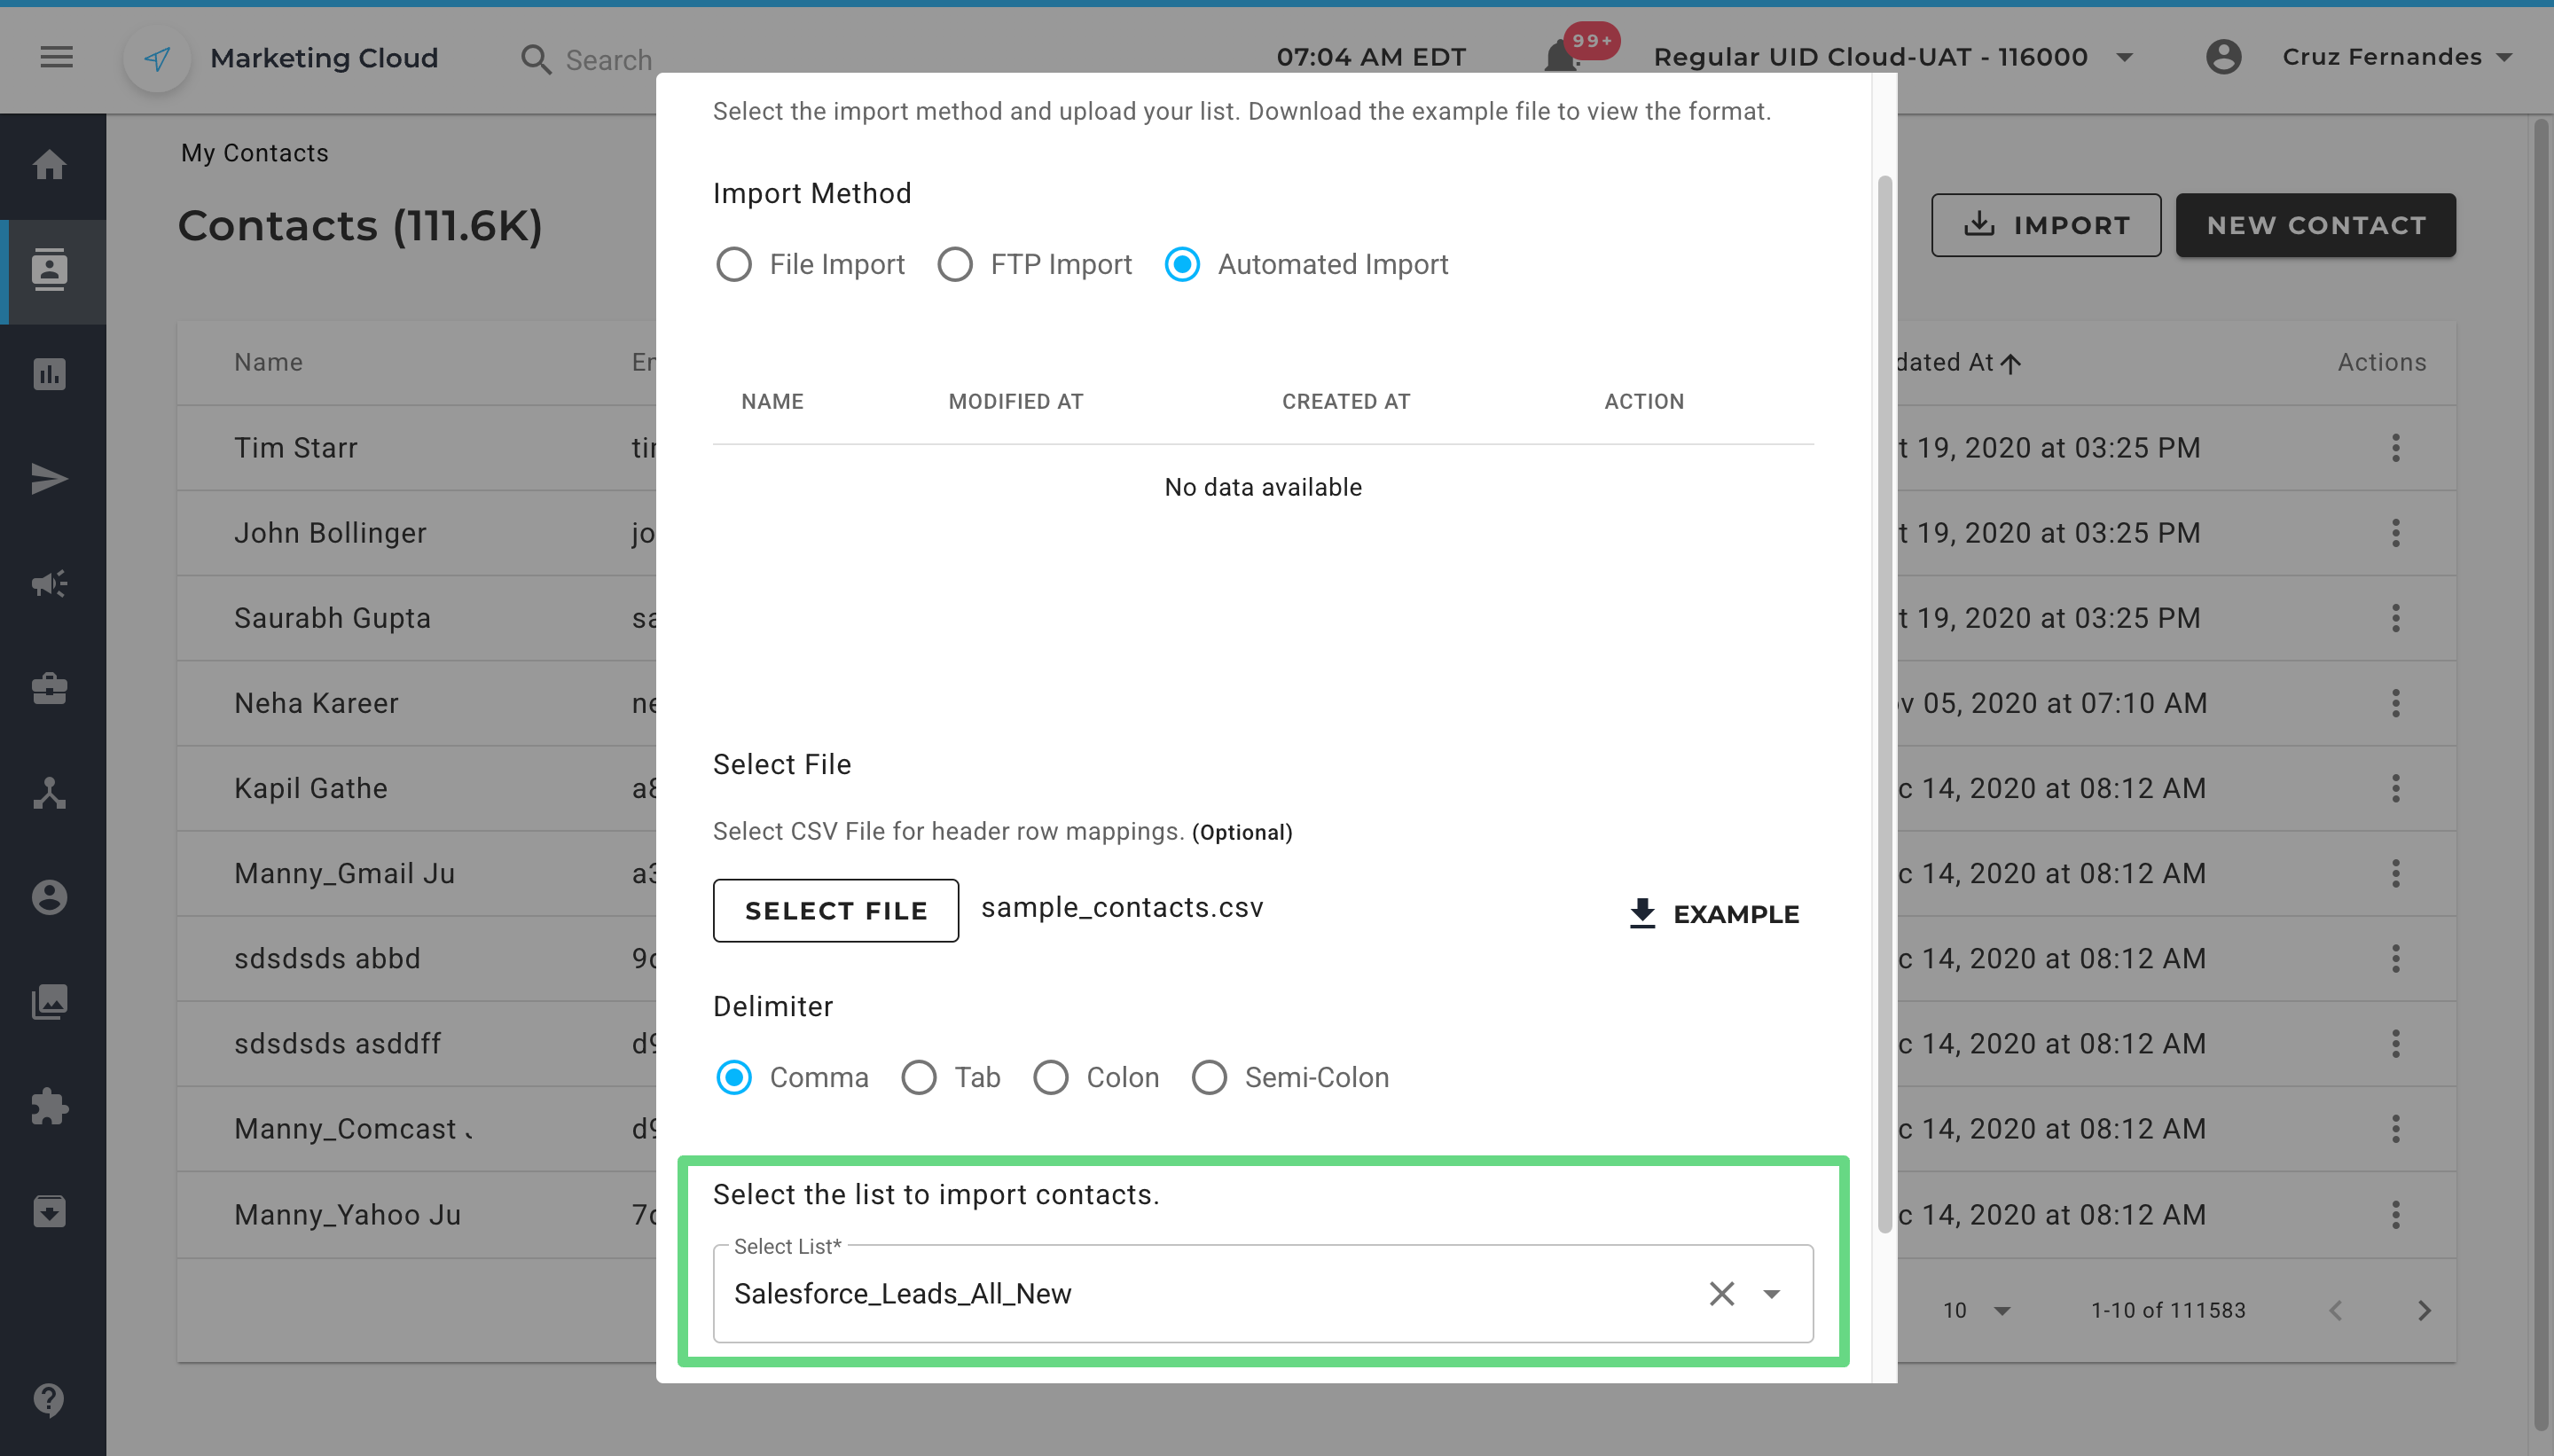The height and width of the screenshot is (1456, 2554).
Task: Select the File Import radio button
Action: tap(734, 265)
